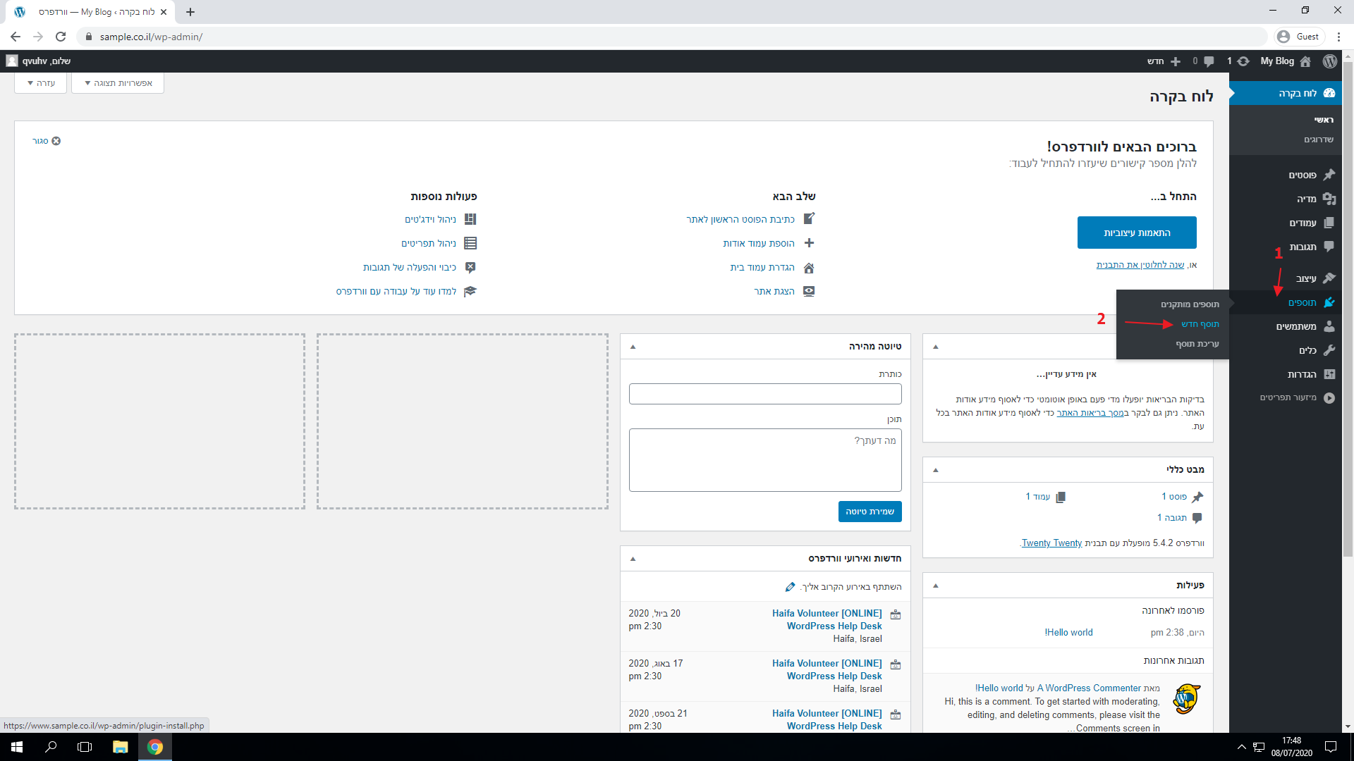The image size is (1354, 761).
Task: Open the Guest profile button in Chrome
Action: click(x=1299, y=37)
